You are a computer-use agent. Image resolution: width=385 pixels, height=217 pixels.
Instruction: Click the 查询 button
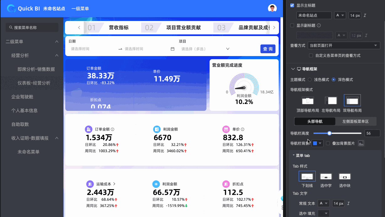[x=268, y=49]
